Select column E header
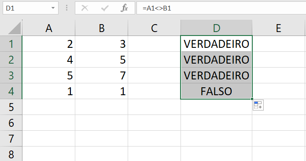This screenshot has width=306, height=161. pyautogui.click(x=279, y=28)
